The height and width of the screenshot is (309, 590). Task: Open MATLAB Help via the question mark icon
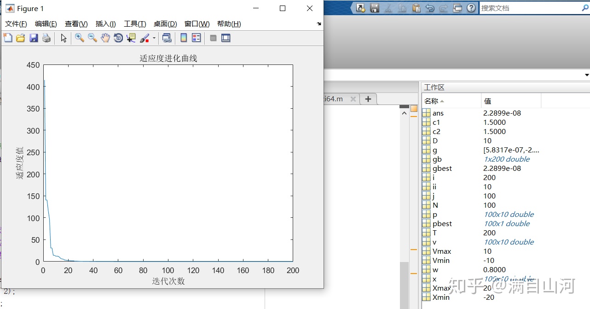(471, 8)
